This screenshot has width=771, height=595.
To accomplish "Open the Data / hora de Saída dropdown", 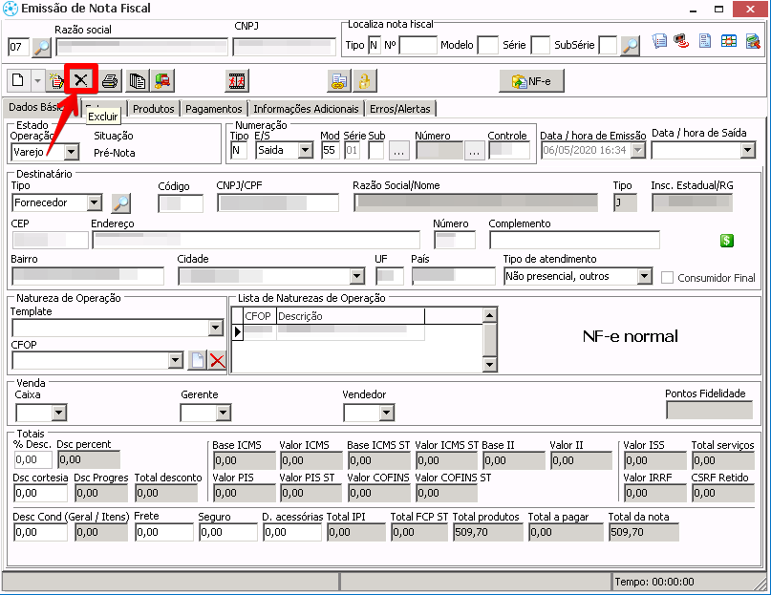I will (x=748, y=150).
